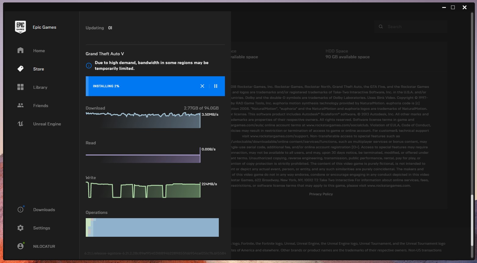Click the 0.00B/s read rate

[x=209, y=149]
